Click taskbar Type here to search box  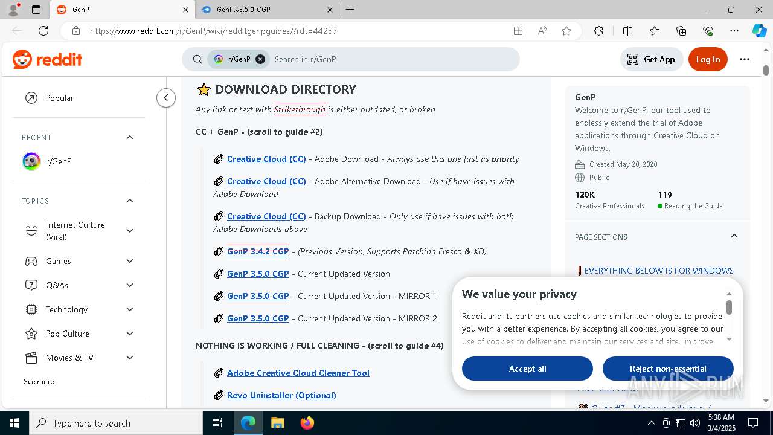pos(116,423)
